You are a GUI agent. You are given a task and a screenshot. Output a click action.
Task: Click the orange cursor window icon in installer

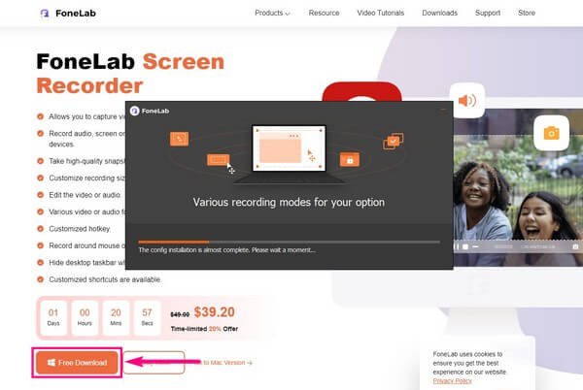click(179, 139)
